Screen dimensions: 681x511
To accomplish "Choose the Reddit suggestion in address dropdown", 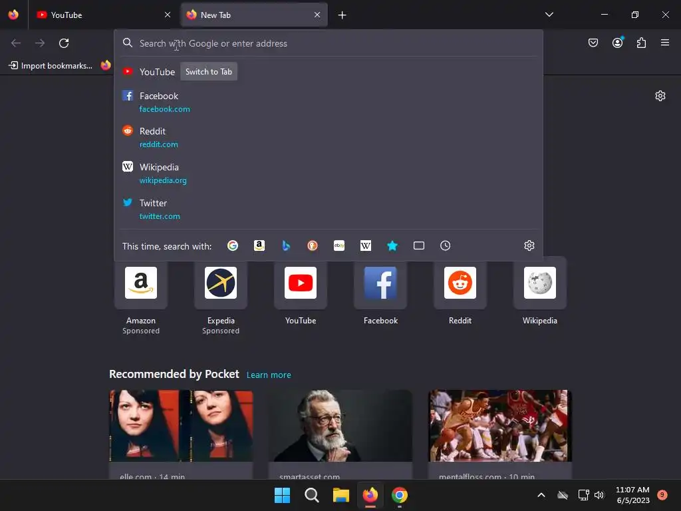I will [x=329, y=137].
